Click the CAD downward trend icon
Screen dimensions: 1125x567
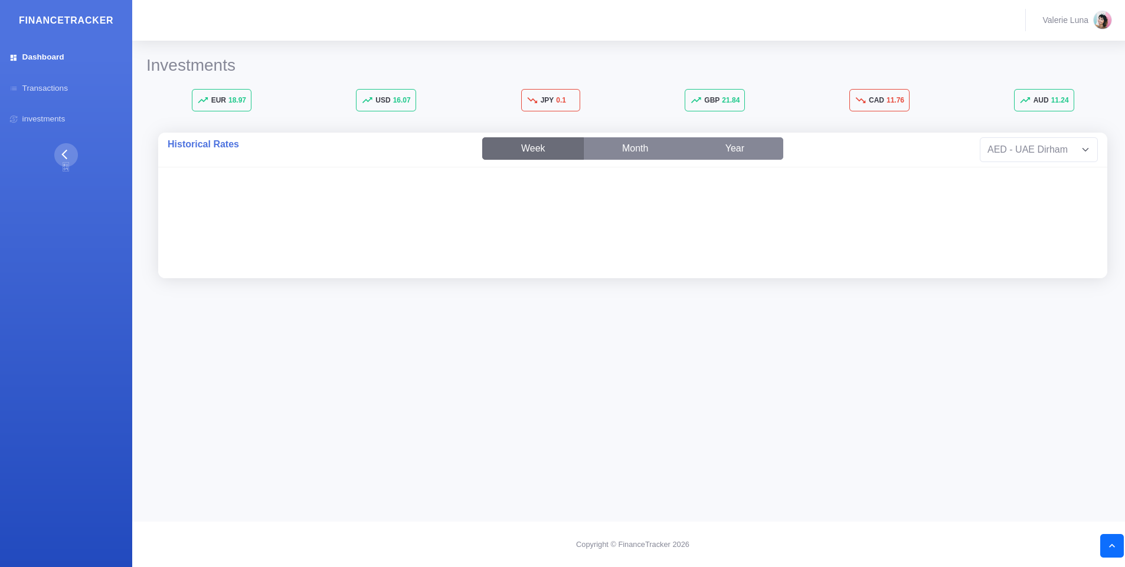tap(861, 100)
